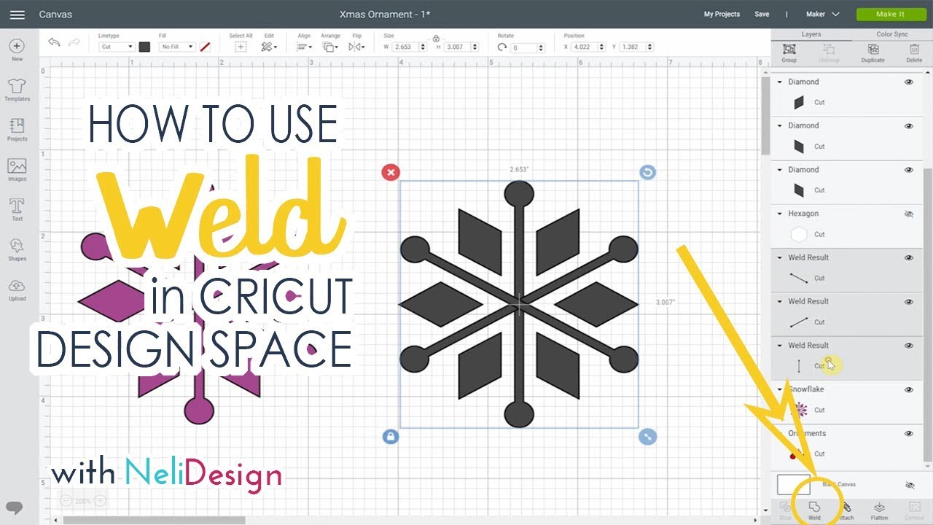Open the hamburger main menu
This screenshot has height=525, width=933.
click(17, 15)
